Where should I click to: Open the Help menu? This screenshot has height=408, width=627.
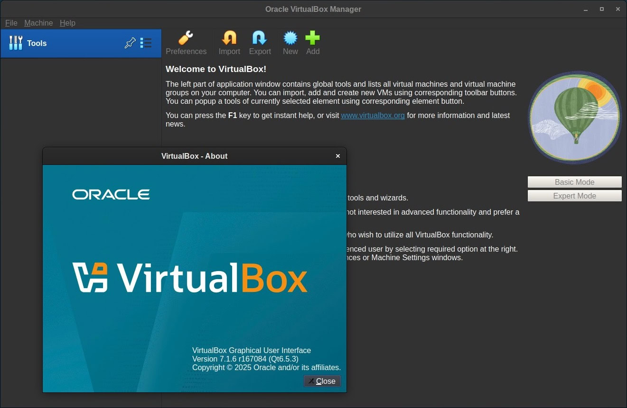(67, 23)
